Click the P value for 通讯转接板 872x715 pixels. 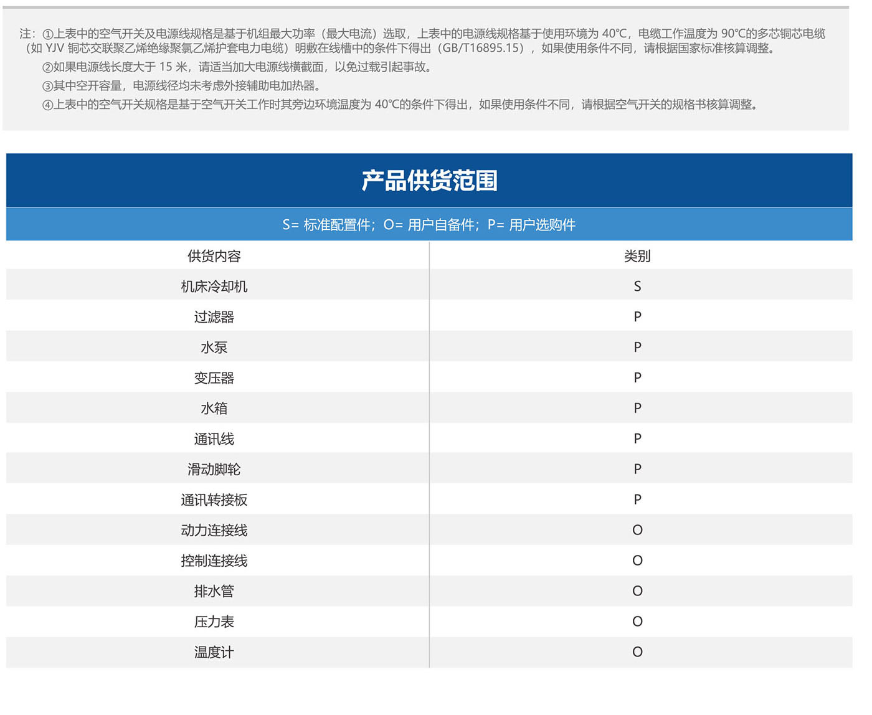pos(637,500)
